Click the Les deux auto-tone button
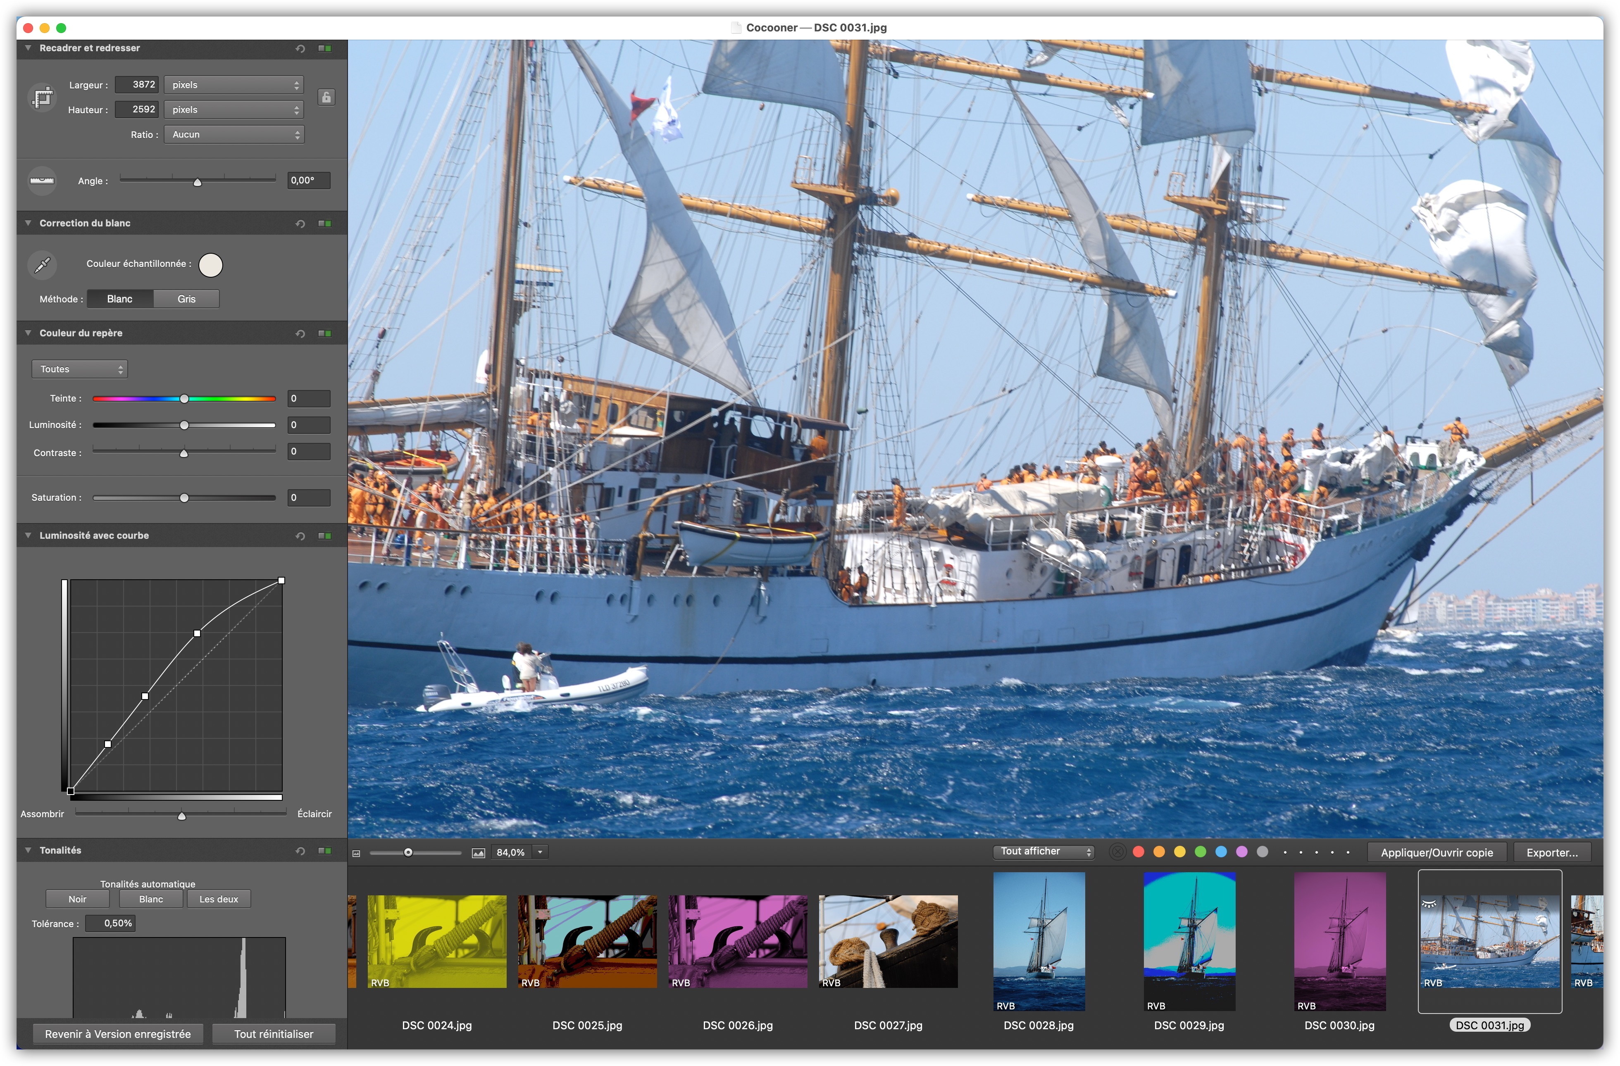Viewport: 1620px width, 1066px height. pyautogui.click(x=219, y=900)
